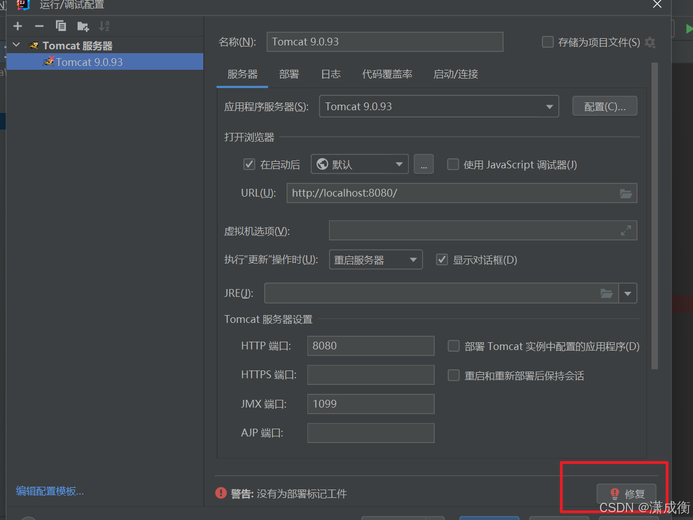Enable the JavaScript debugger checkbox
Viewport: 693px width, 520px height.
(x=453, y=164)
